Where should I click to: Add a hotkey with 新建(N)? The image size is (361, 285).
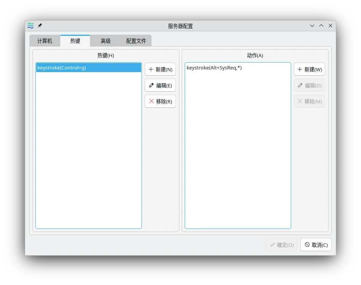coord(160,69)
